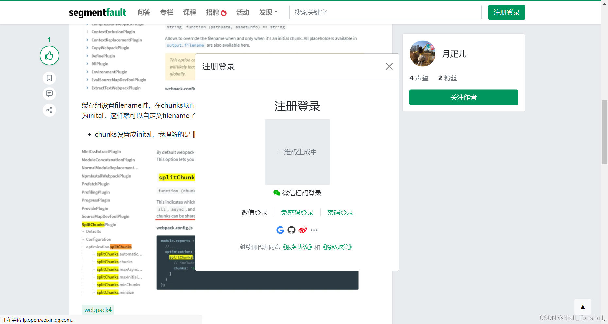
Task: Open the 课程 menu item
Action: tap(190, 12)
